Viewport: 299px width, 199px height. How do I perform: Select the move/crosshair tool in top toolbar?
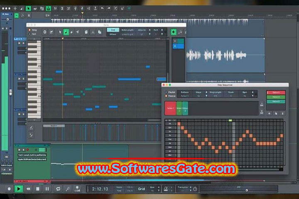click(x=15, y=8)
